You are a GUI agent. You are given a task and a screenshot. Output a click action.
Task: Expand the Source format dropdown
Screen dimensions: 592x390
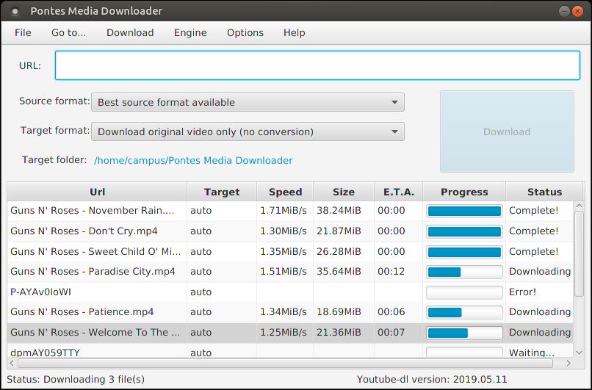point(248,102)
